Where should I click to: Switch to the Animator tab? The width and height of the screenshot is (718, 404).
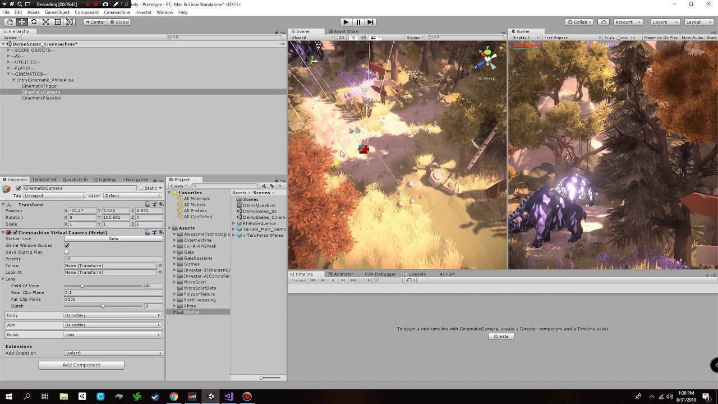(340, 274)
